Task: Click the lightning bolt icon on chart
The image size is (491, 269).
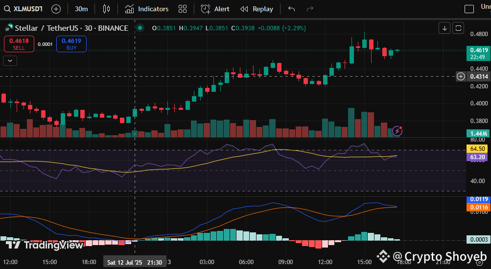Action: click(397, 130)
